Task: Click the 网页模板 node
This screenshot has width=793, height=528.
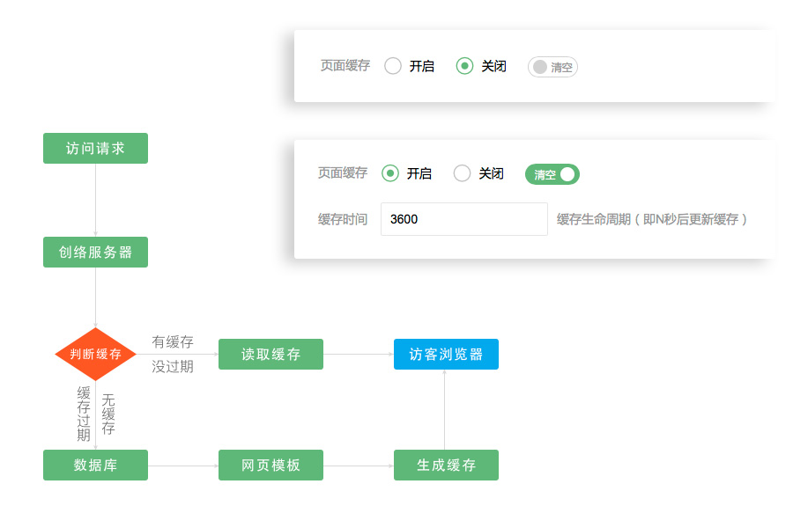Action: pos(271,465)
